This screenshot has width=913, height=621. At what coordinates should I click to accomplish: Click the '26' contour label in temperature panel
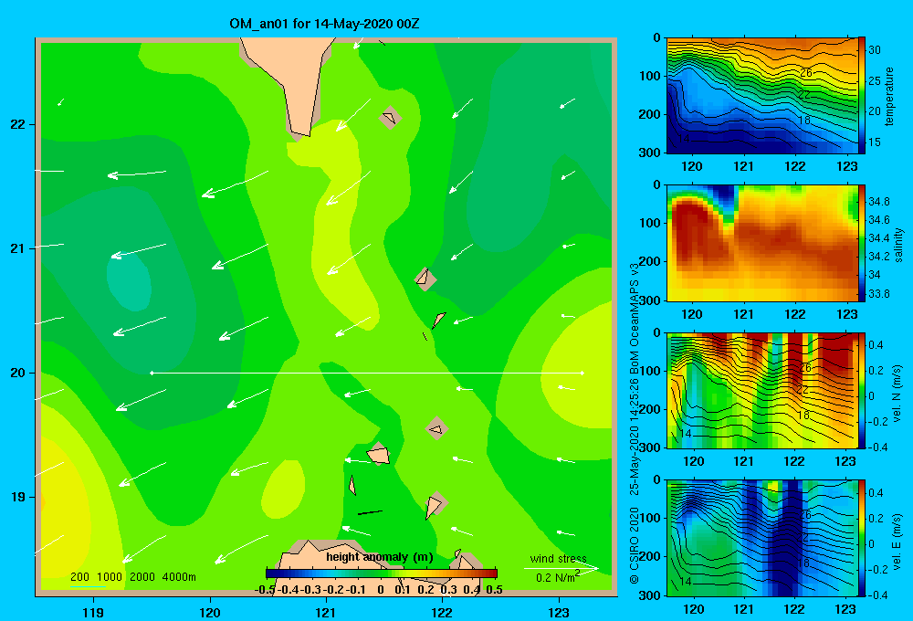coord(805,73)
